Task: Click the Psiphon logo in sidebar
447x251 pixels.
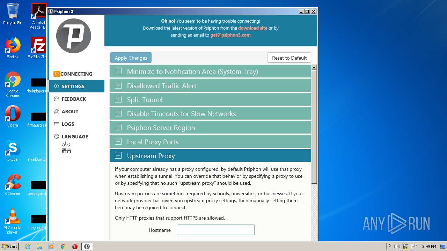Action: coord(74,36)
